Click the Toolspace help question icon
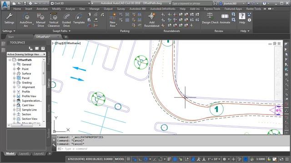Viewport: 291px width, 163px height. pos(43,48)
